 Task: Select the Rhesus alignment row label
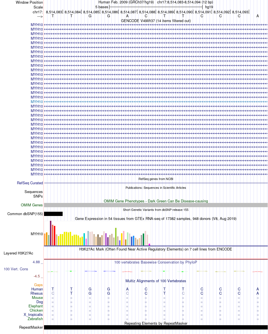37,294
